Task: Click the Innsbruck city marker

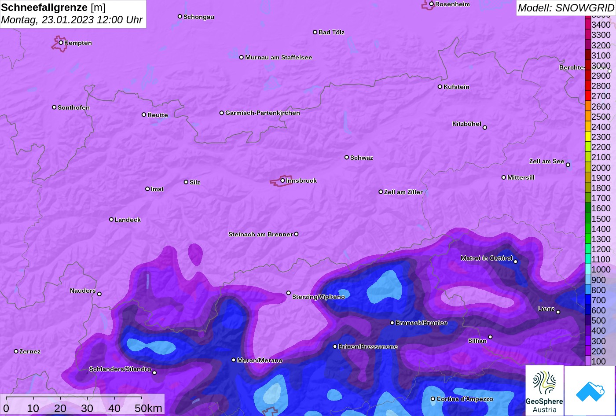Action: (x=282, y=180)
